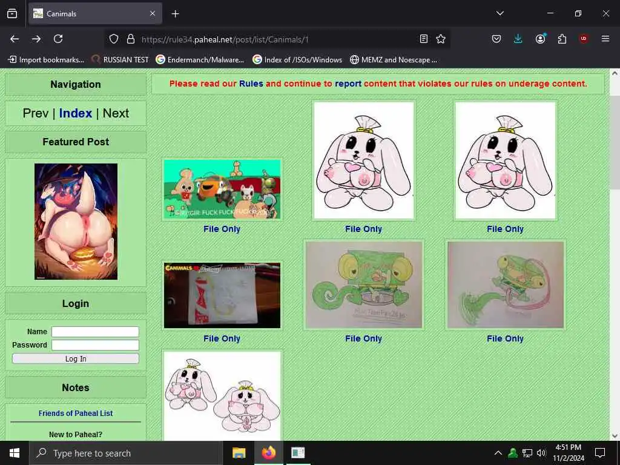Show hidden system tray icons
620x465 pixels.
(498, 453)
